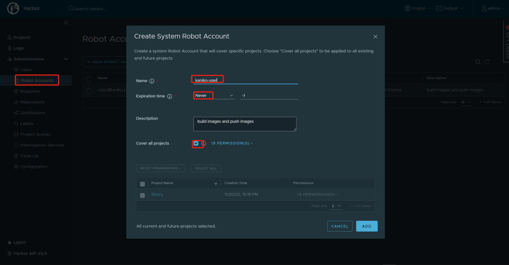Open the EVENT LOG side panel
The height and width of the screenshot is (265, 509).
click(x=506, y=41)
